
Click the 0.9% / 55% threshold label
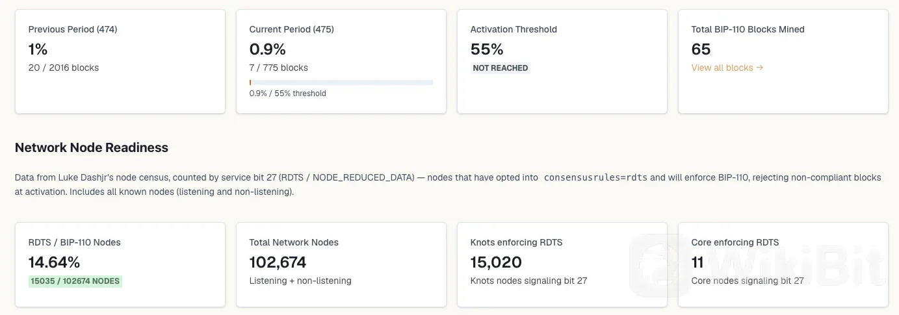287,94
